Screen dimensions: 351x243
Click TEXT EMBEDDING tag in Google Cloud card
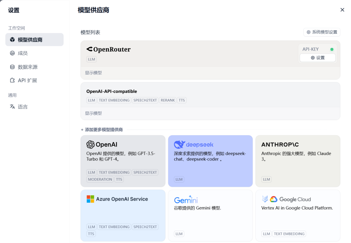point(289,234)
